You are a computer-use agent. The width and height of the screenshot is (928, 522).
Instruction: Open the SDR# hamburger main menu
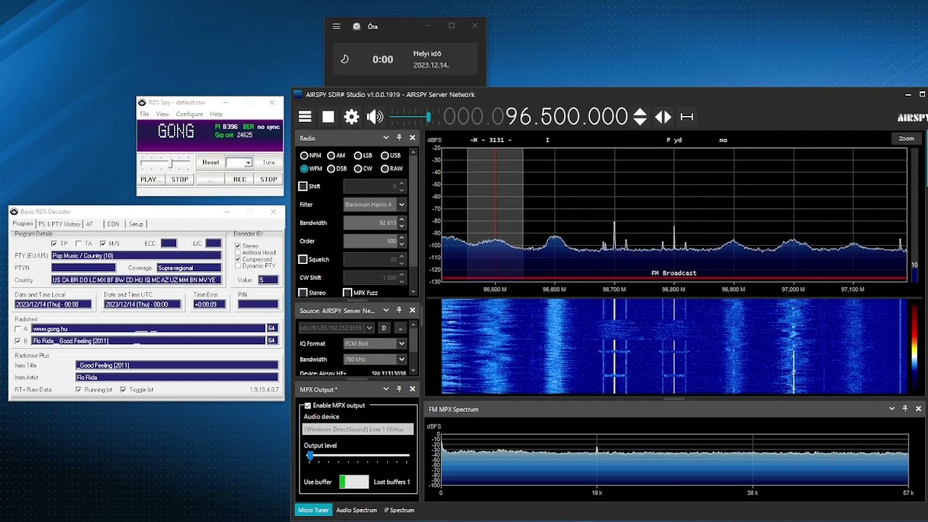[305, 117]
